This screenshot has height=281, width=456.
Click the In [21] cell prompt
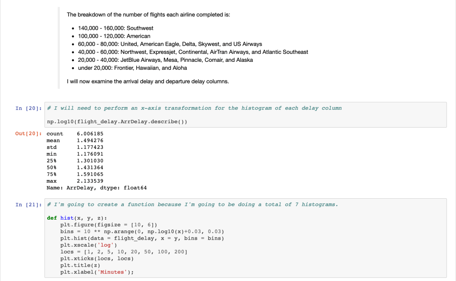click(27, 205)
